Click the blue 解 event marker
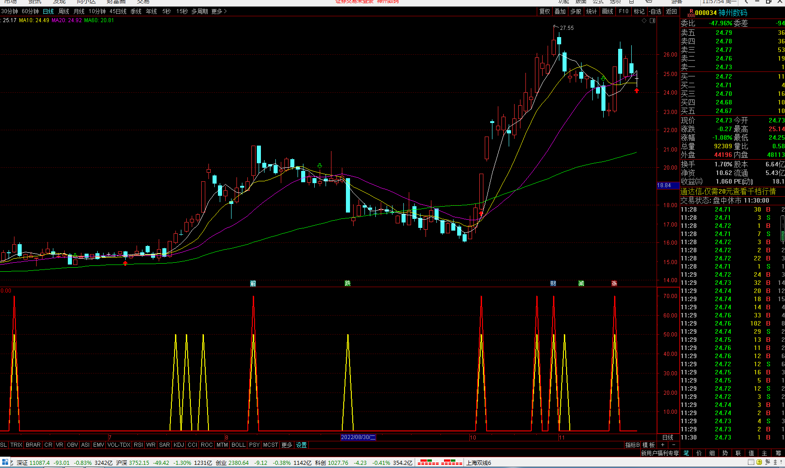The image size is (785, 468). 253,283
